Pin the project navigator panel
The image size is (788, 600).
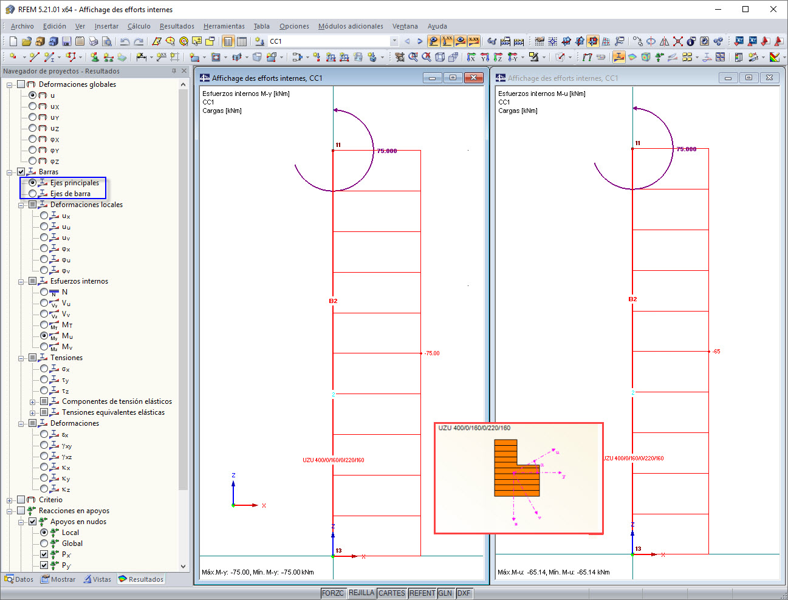click(x=174, y=71)
